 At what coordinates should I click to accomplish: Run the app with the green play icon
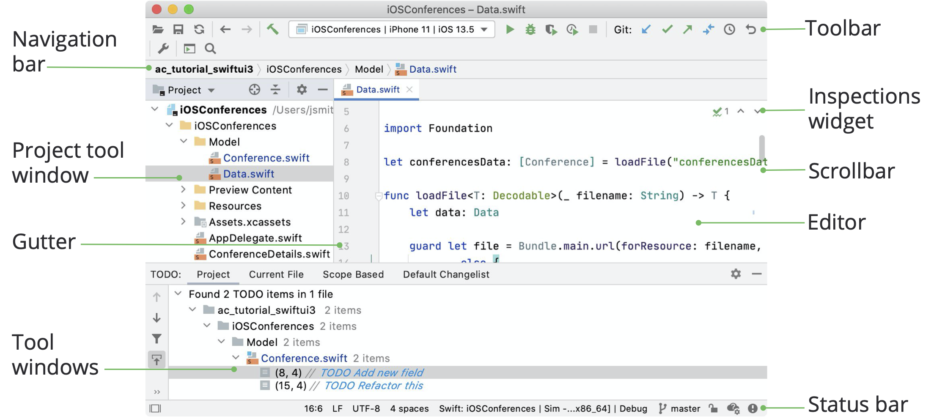pyautogui.click(x=510, y=29)
